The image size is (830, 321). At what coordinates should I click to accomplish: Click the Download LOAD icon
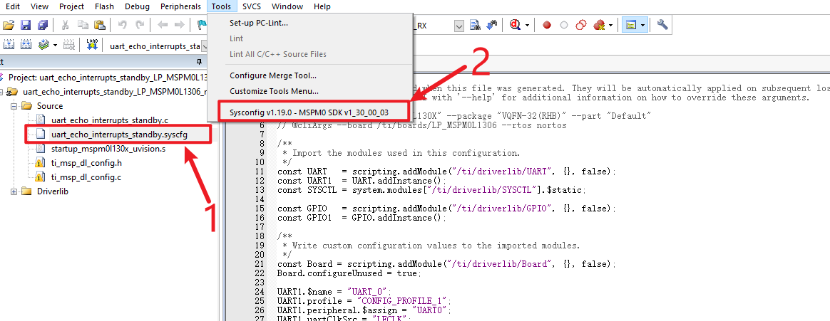(x=92, y=45)
